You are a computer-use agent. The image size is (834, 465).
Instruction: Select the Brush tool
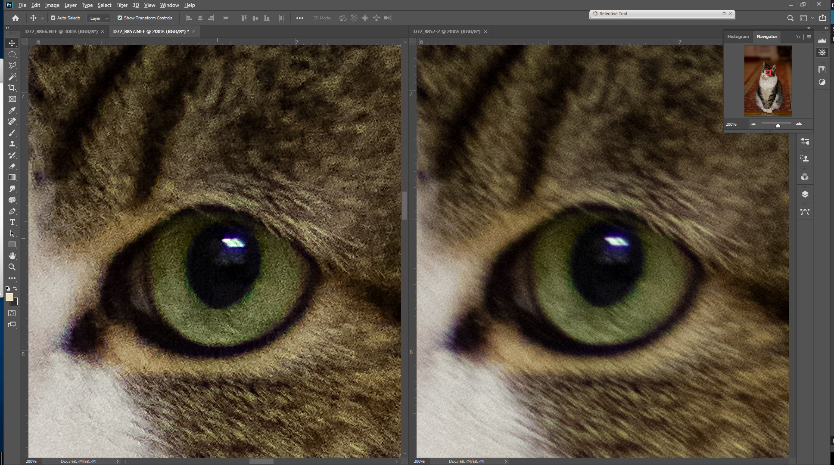click(12, 133)
